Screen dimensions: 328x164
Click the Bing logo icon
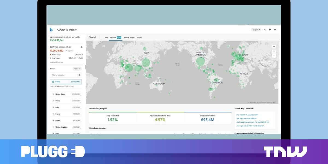tap(51, 30)
